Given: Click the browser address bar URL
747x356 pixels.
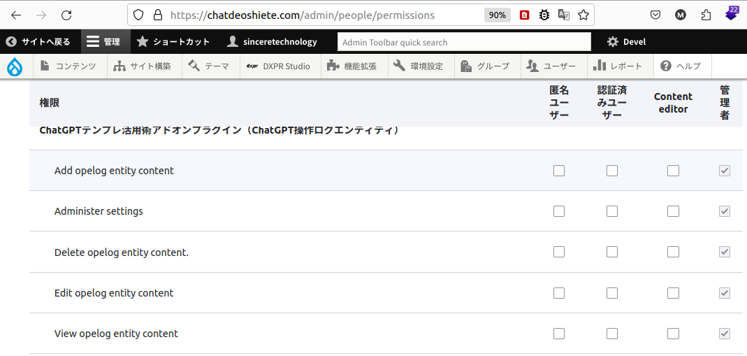Looking at the screenshot, I should click(302, 15).
